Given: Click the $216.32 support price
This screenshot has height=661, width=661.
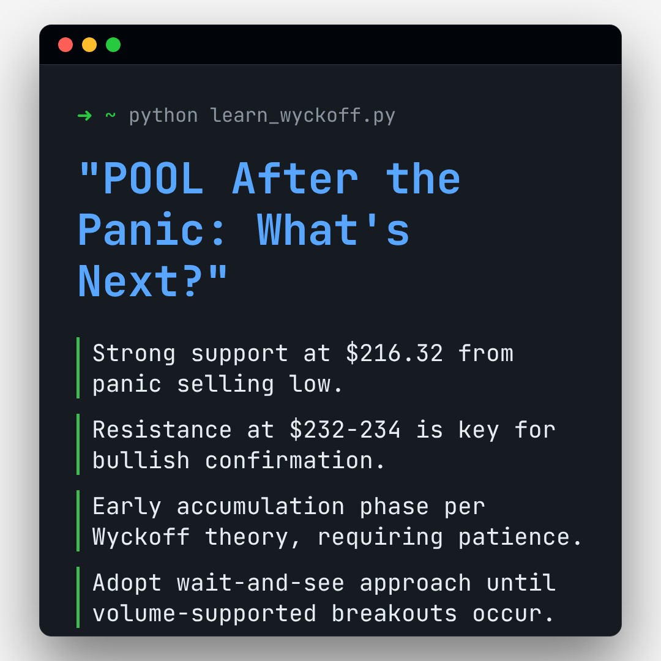Looking at the screenshot, I should click(x=394, y=353).
